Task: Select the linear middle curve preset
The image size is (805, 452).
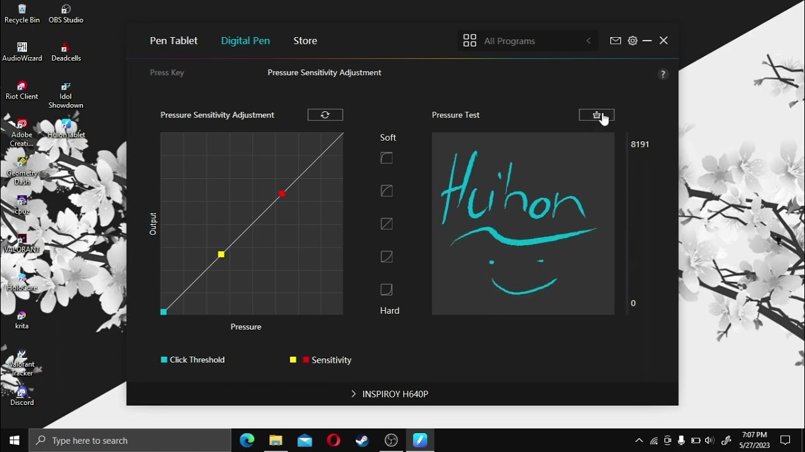Action: (x=387, y=223)
